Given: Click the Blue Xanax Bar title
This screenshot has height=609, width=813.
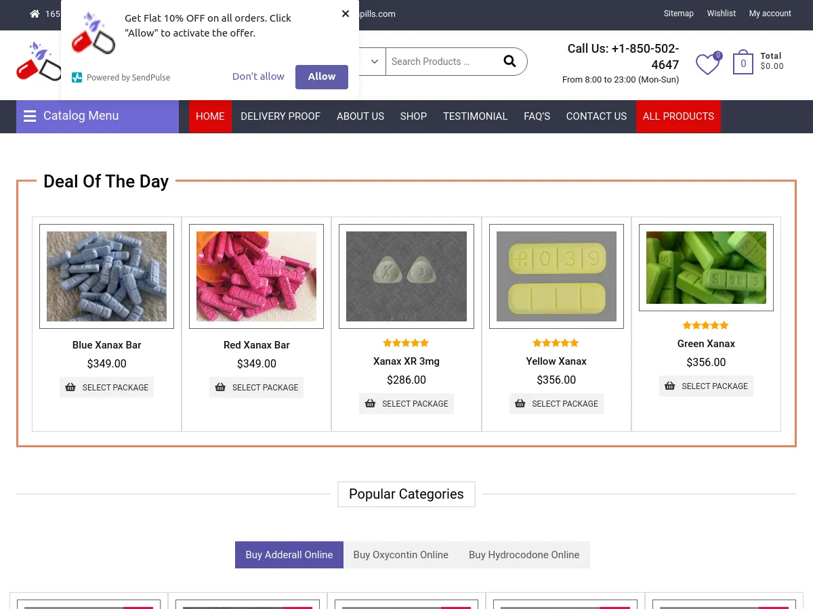Looking at the screenshot, I should (106, 345).
